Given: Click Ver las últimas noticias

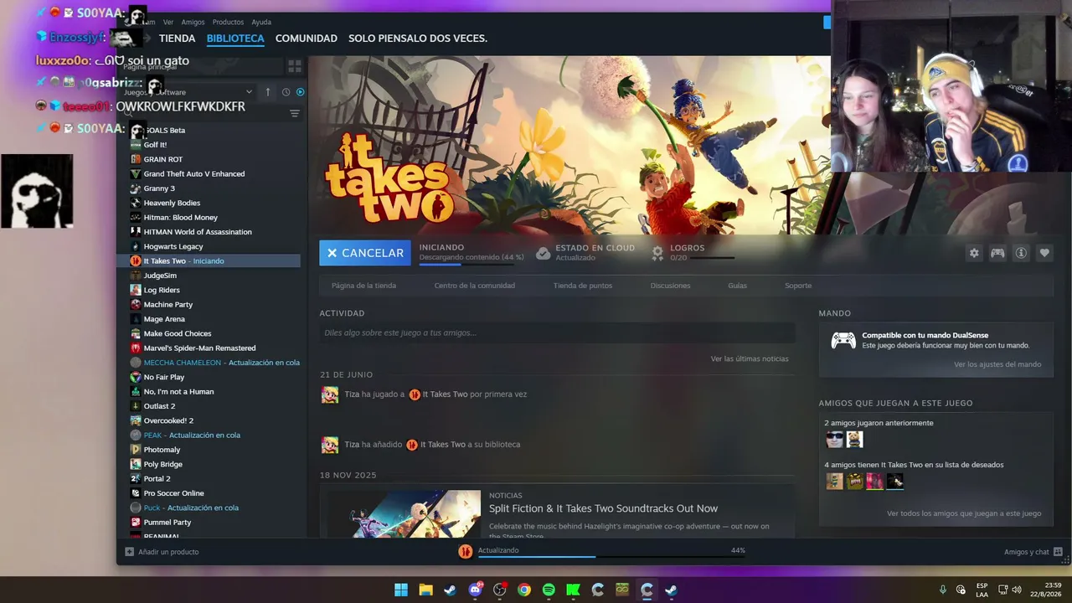Looking at the screenshot, I should click(x=750, y=358).
